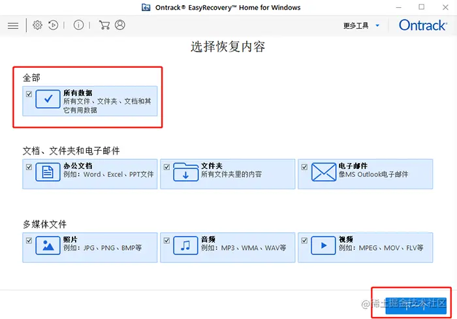Click the 下一个 next button
The image size is (457, 319).
click(x=416, y=306)
